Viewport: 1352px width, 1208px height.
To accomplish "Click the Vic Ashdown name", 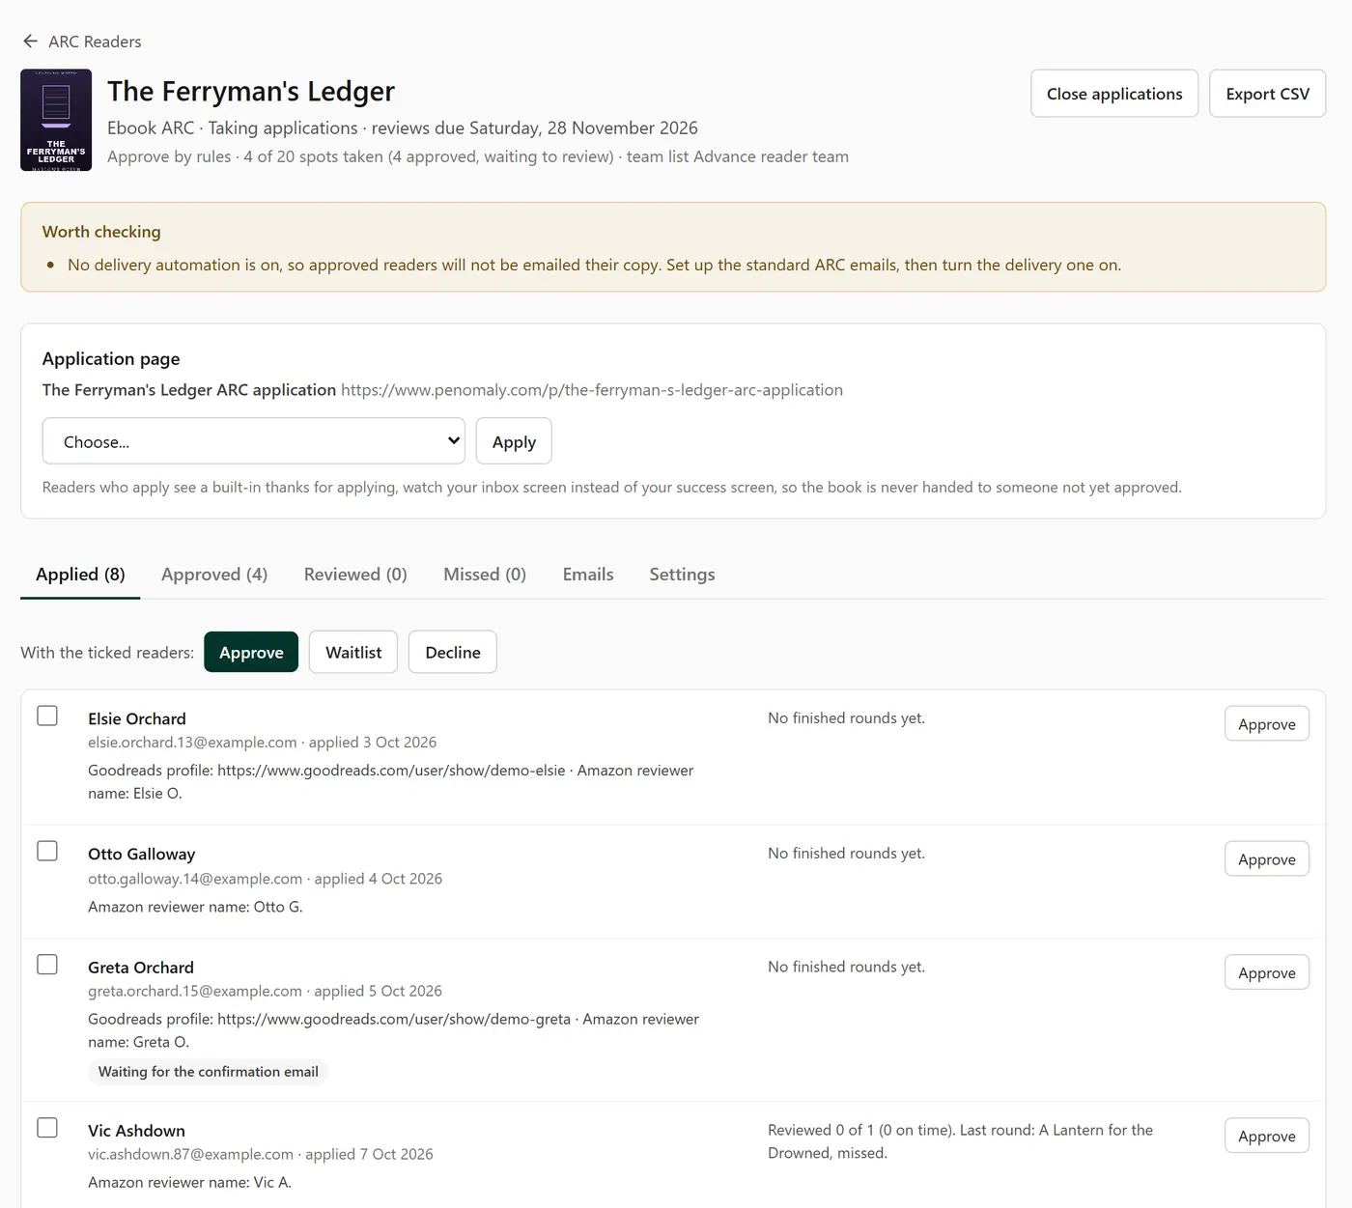I will click(x=136, y=1131).
